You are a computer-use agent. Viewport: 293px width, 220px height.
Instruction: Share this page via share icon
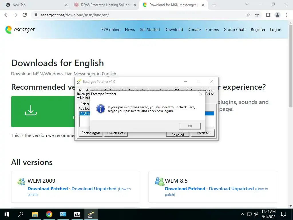coord(248,15)
